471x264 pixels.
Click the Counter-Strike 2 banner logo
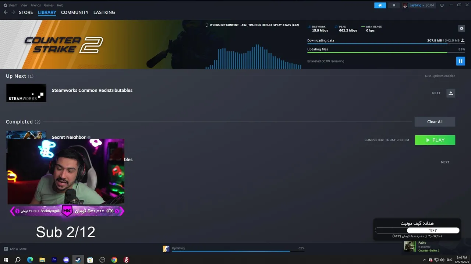coord(63,45)
